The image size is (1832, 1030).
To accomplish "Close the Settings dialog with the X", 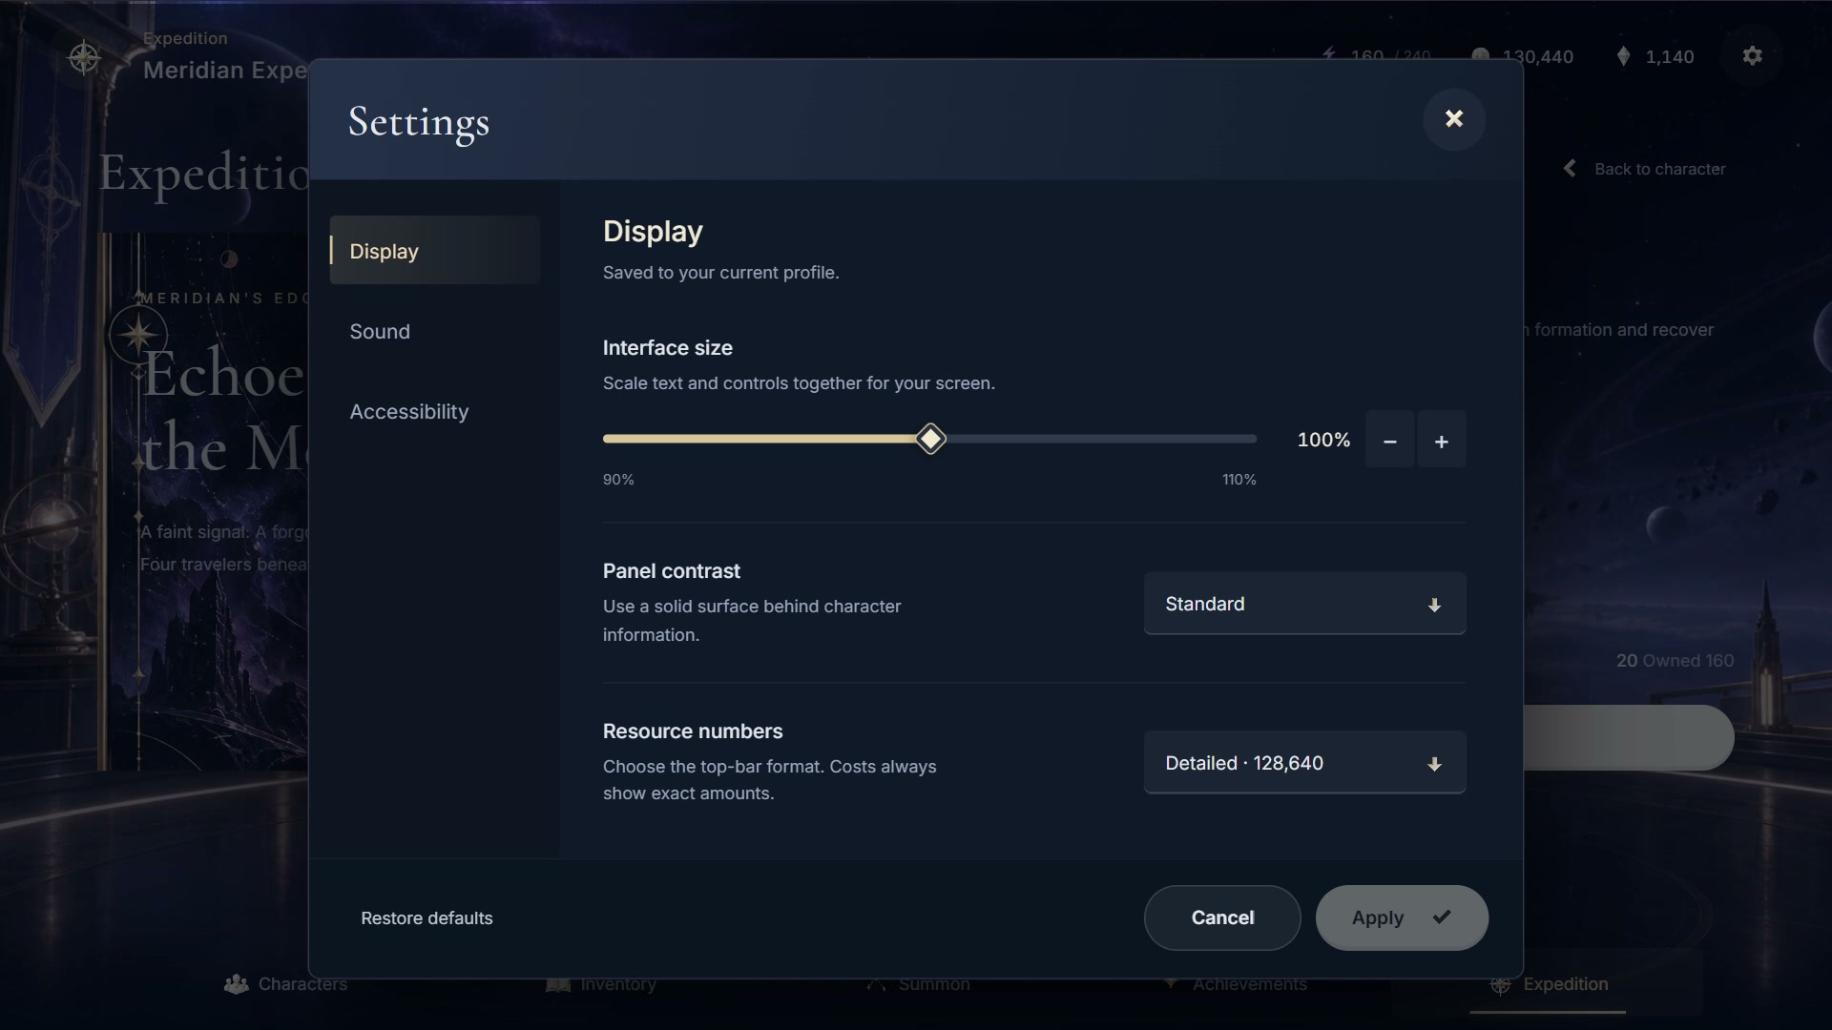I will coord(1453,119).
